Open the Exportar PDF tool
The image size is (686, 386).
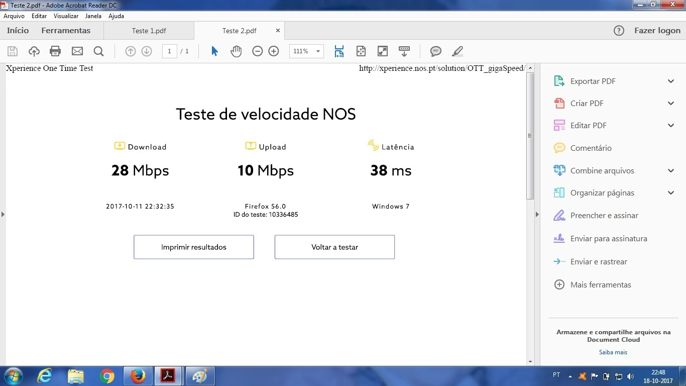click(x=593, y=81)
